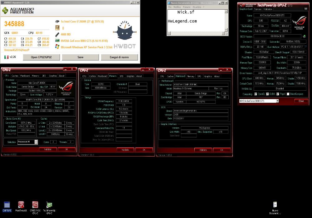This screenshot has height=218, width=312.
Task: Open the MemTweakIt desktop icon
Action: point(21,206)
